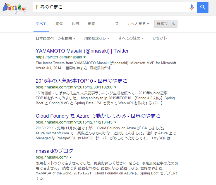Expand arrow next to twitter.com/nnasaki URL

click(85, 57)
